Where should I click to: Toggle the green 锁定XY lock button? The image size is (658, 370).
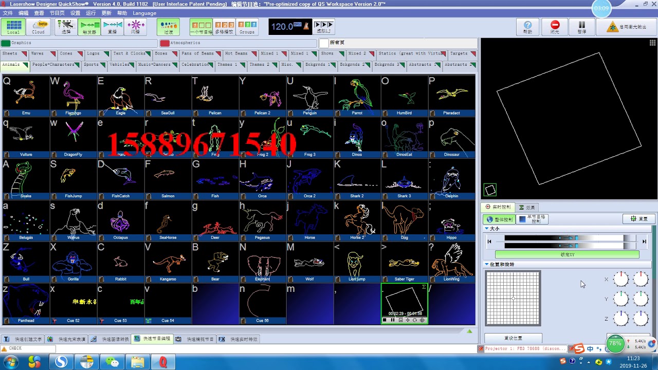567,254
